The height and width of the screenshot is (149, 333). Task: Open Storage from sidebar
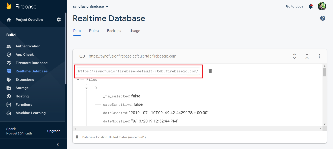coord(22,88)
